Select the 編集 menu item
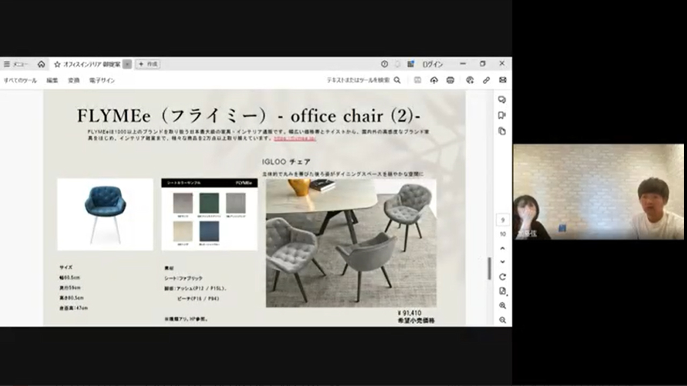 pyautogui.click(x=52, y=80)
